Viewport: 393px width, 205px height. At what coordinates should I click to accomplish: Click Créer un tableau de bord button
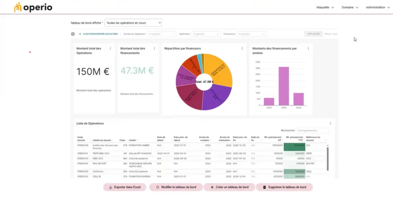pyautogui.click(x=230, y=187)
